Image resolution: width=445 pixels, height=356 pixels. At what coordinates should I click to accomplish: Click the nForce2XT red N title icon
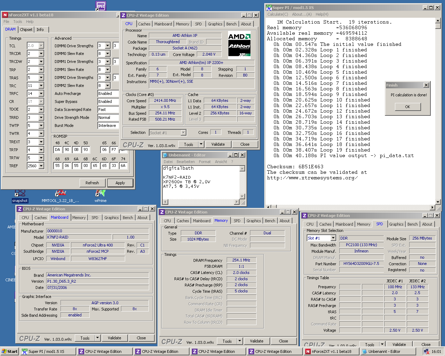point(5,15)
